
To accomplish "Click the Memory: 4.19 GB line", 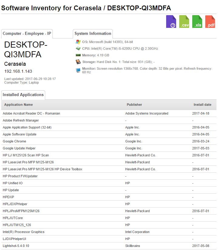I will (x=96, y=55).
